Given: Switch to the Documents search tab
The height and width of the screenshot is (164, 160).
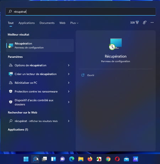Looking at the screenshot, I should [x=47, y=23].
